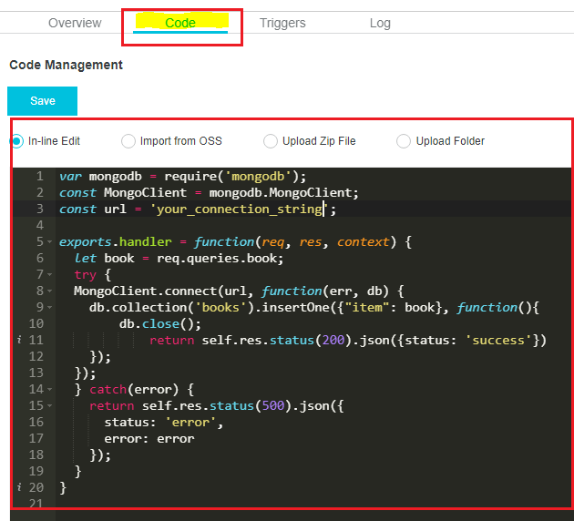Click 'db.close()' on line 10
The width and height of the screenshot is (574, 521).
pos(157,323)
